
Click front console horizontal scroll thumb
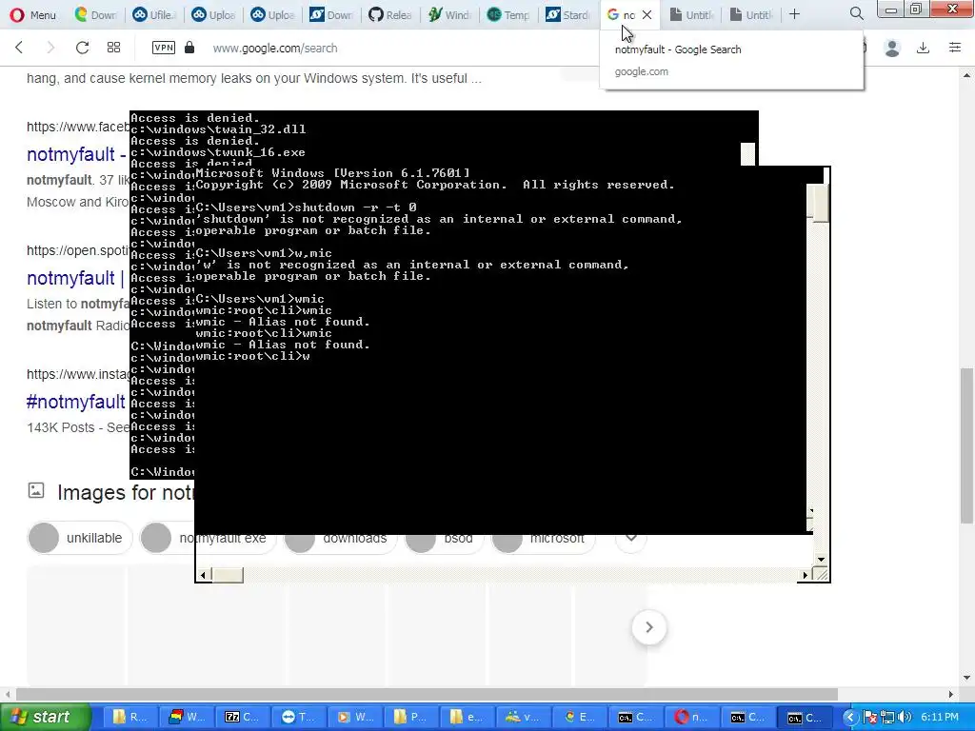228,575
